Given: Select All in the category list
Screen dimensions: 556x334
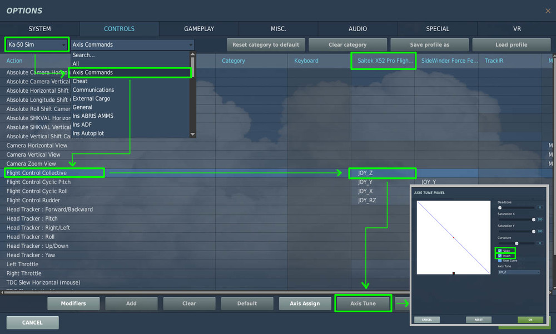Looking at the screenshot, I should point(131,64).
